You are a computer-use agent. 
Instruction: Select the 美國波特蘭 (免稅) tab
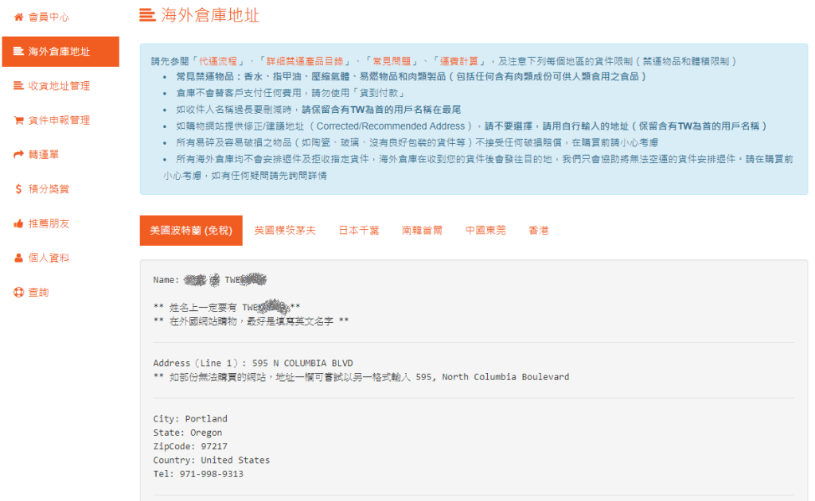191,231
